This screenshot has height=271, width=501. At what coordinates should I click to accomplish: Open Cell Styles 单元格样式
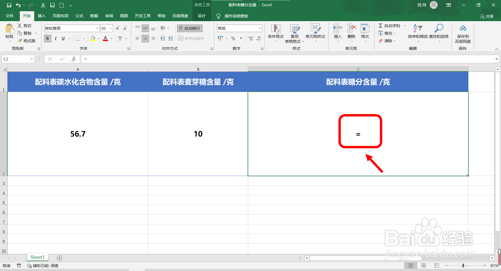(315, 33)
